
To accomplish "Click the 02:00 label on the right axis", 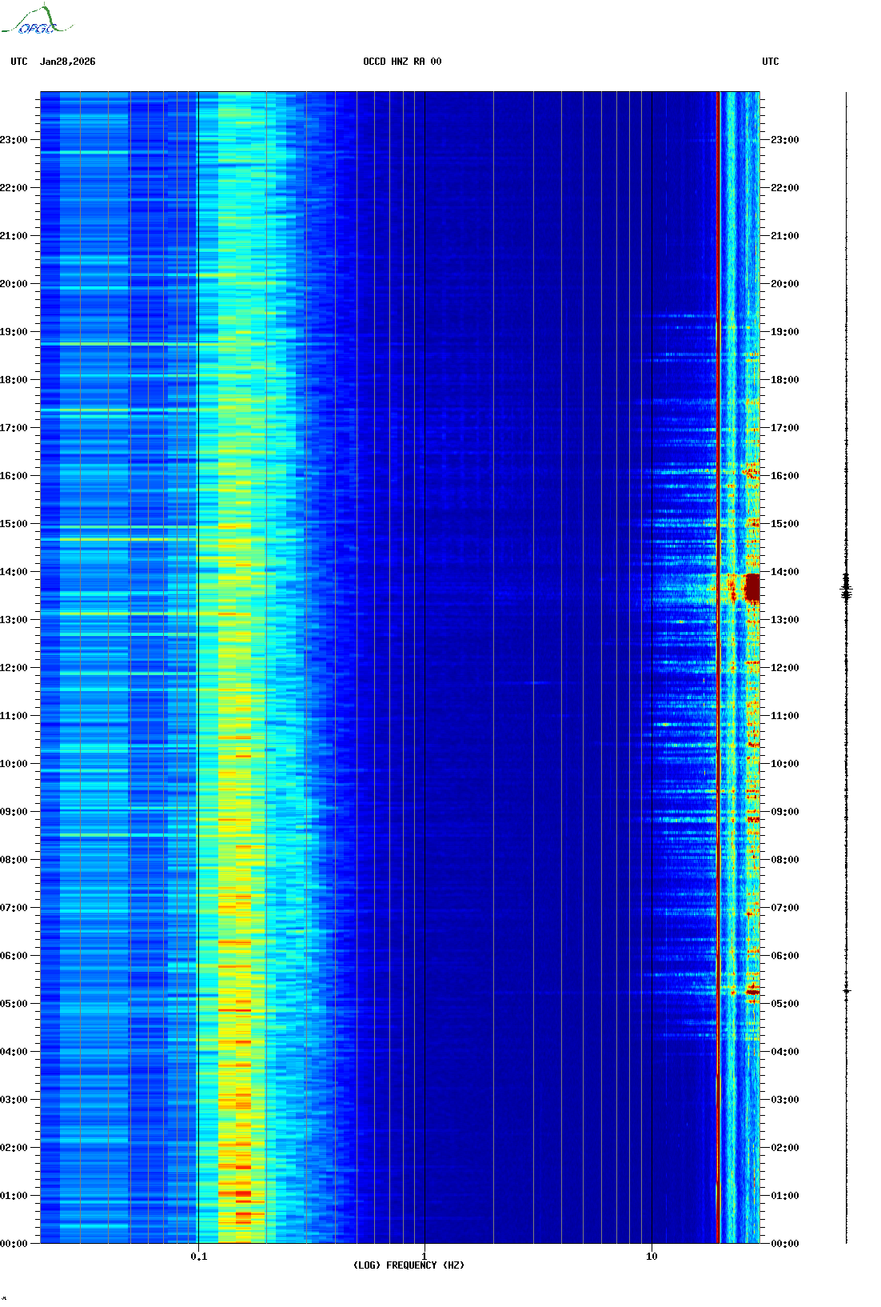I will click(785, 1148).
